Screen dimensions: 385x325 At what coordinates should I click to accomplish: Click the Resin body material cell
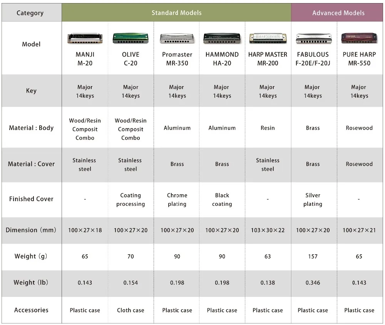coord(268,128)
